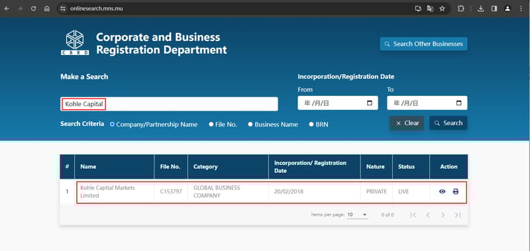
Task: Open the From date calendar picker
Action: (x=370, y=103)
